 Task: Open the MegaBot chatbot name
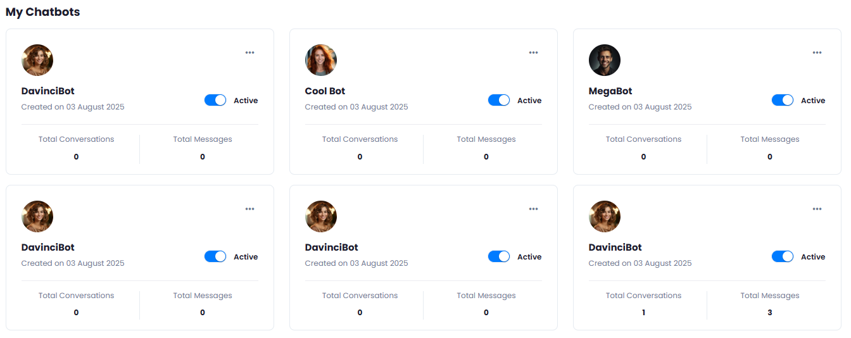coord(610,91)
